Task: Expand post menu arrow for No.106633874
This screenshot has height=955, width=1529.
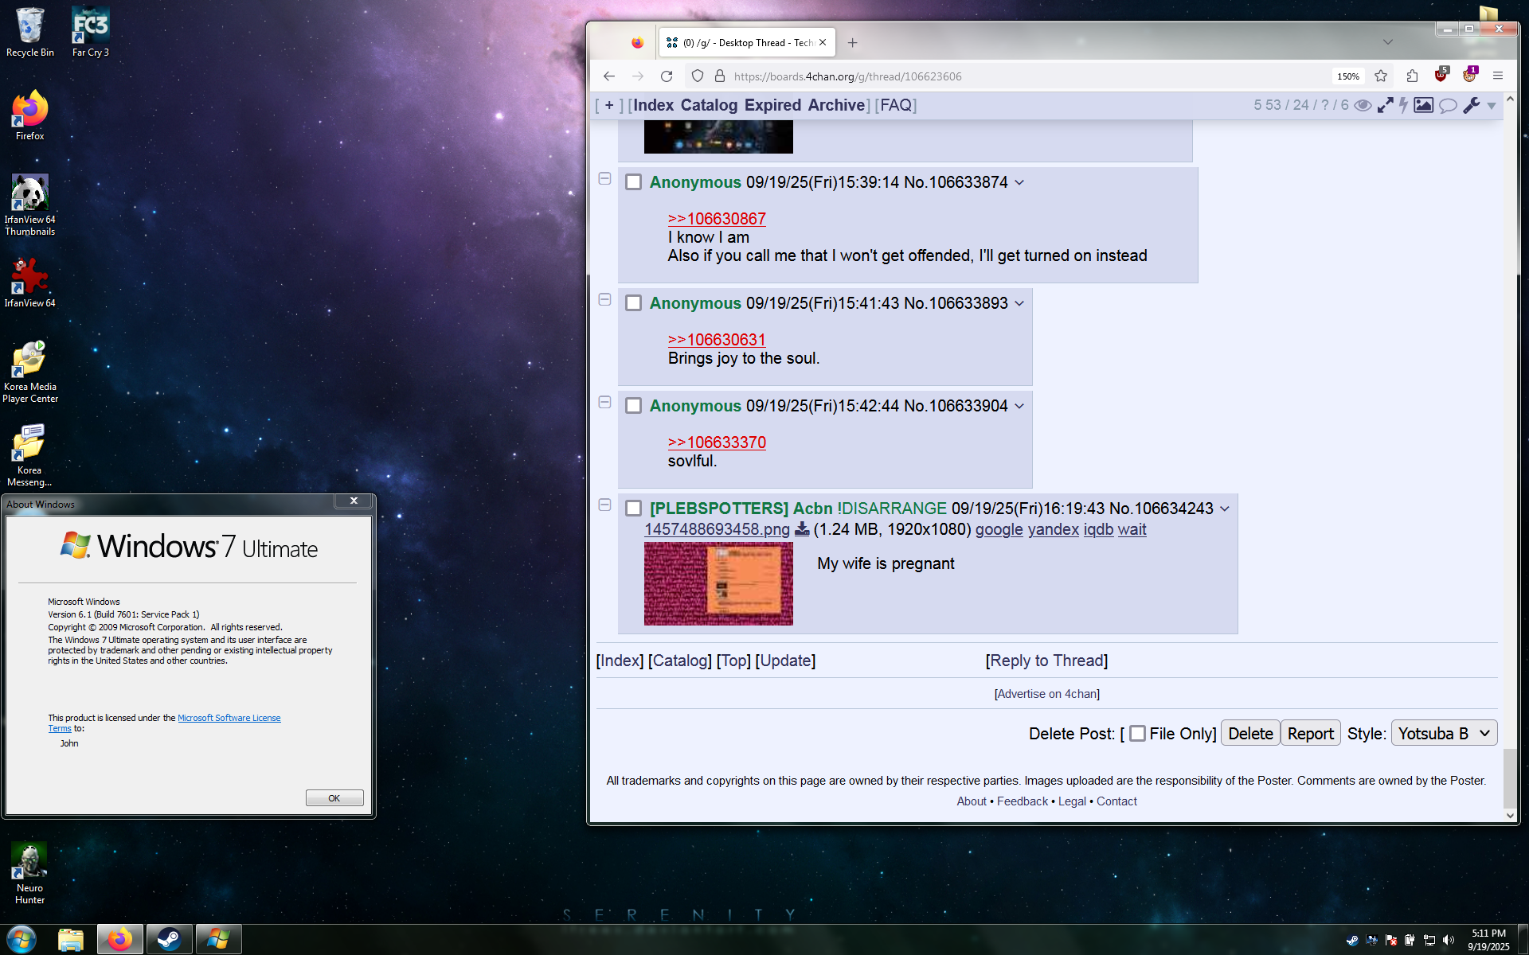Action: (x=1019, y=182)
